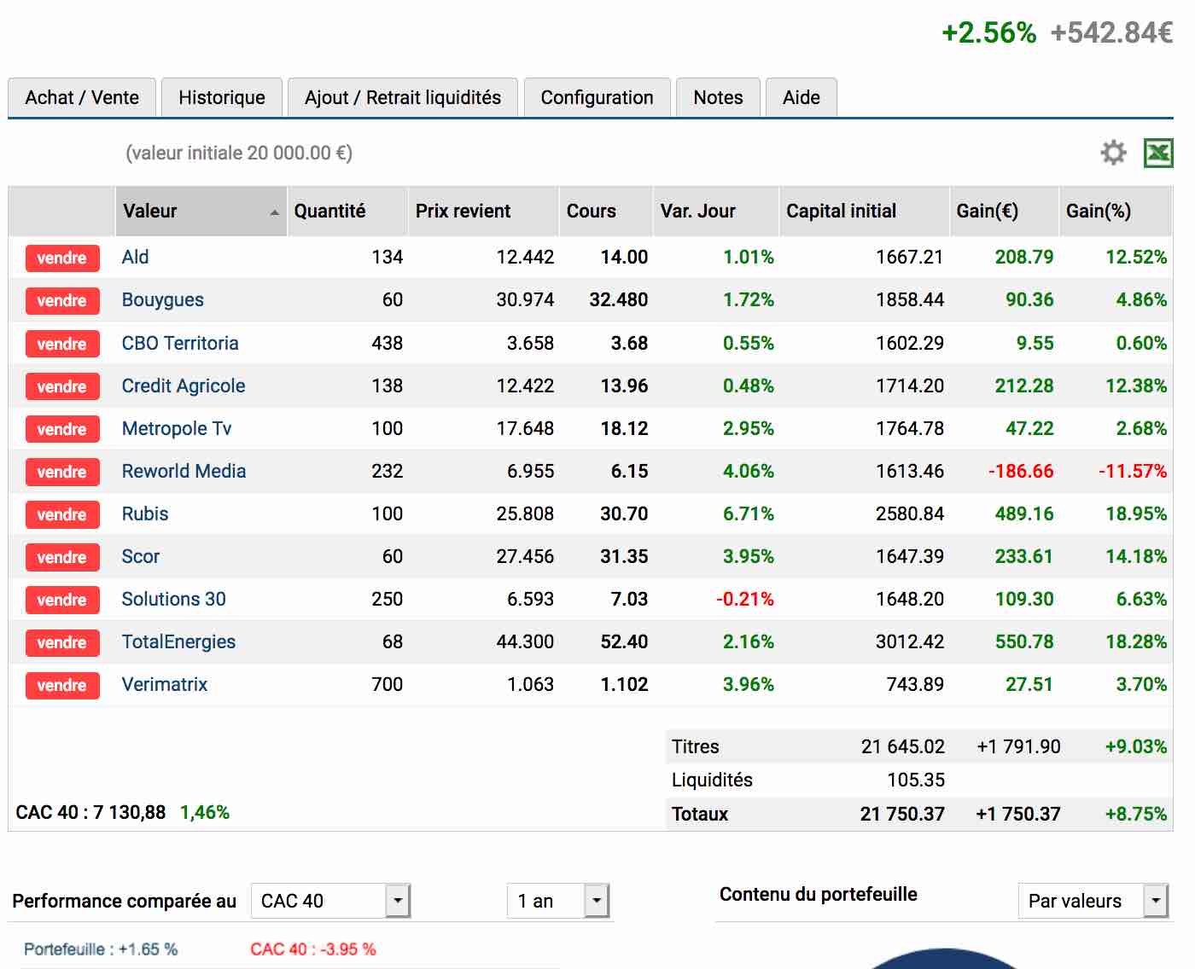Click Rubis gain percentage 18.95%

tap(1136, 514)
